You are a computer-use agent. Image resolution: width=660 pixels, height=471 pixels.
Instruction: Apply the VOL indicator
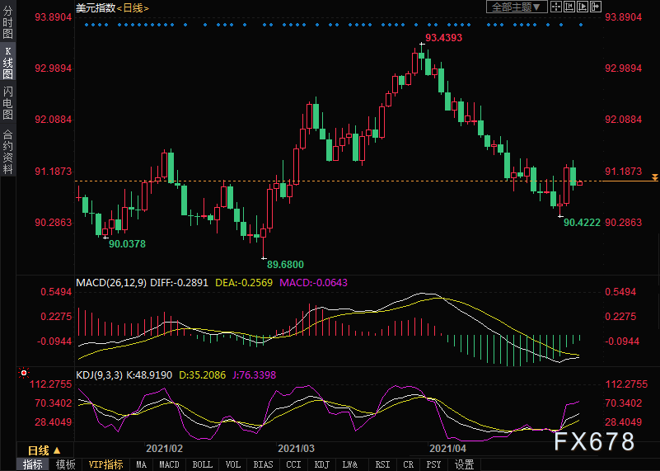click(x=232, y=464)
